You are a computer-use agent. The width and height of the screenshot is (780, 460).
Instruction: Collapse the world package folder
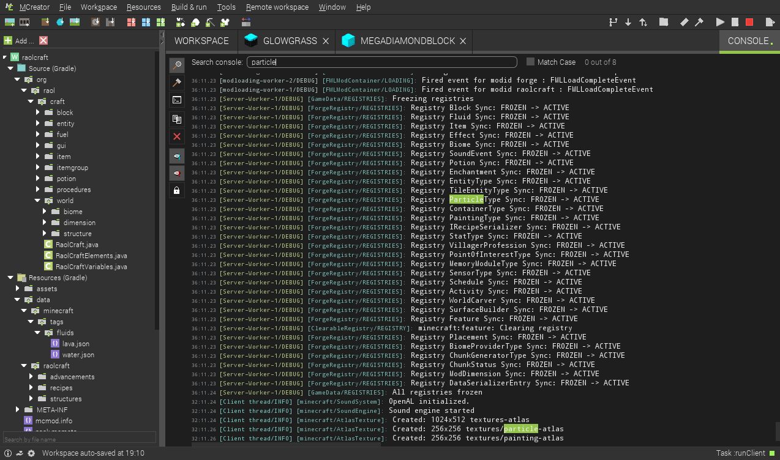38,200
